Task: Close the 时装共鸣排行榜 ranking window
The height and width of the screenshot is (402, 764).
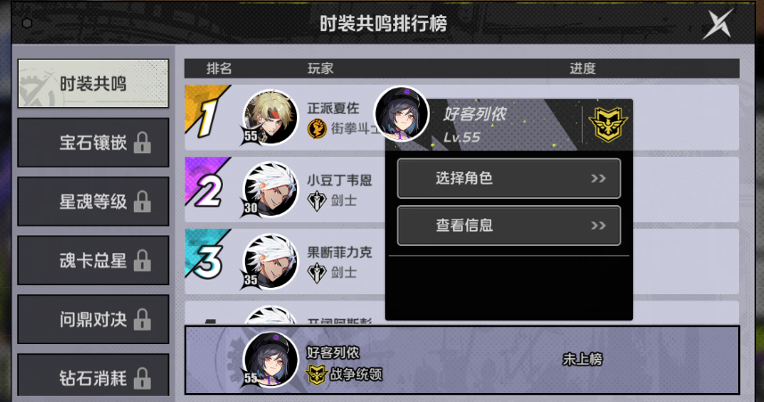Action: click(x=718, y=23)
